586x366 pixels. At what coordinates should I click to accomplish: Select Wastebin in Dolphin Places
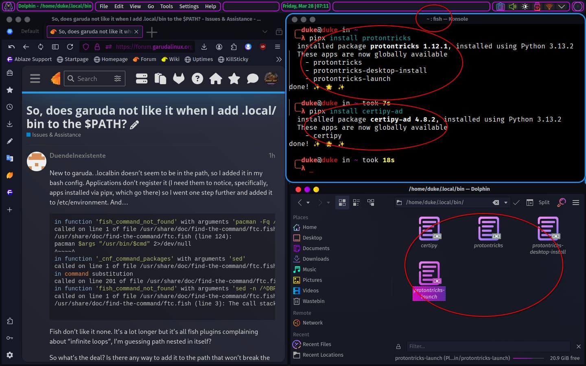click(309, 301)
